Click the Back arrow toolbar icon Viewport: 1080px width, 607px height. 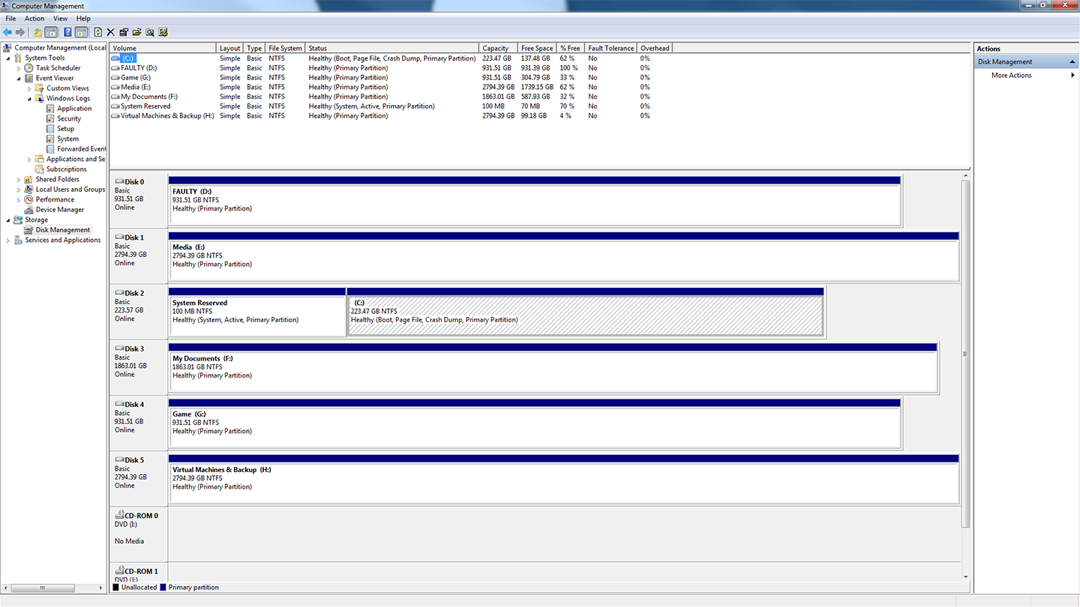(x=7, y=32)
